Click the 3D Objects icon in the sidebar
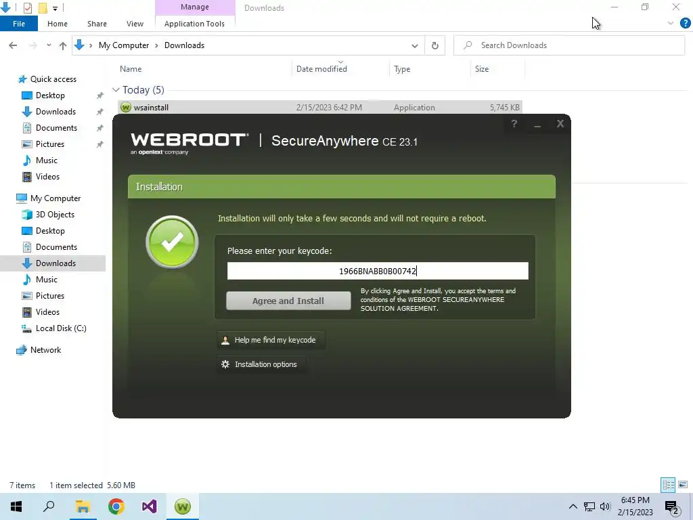Viewport: 693px width, 520px height. coord(27,215)
